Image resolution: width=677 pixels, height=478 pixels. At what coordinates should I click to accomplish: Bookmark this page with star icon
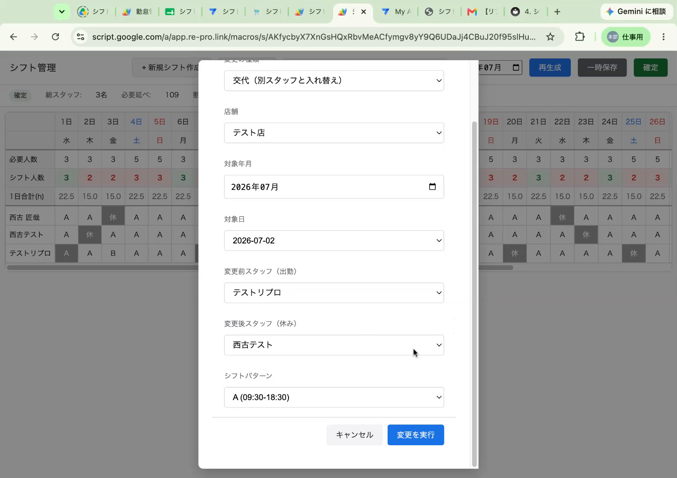pos(550,37)
